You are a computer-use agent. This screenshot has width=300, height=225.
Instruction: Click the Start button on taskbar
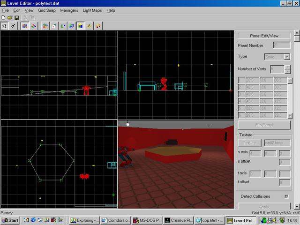click(10, 220)
